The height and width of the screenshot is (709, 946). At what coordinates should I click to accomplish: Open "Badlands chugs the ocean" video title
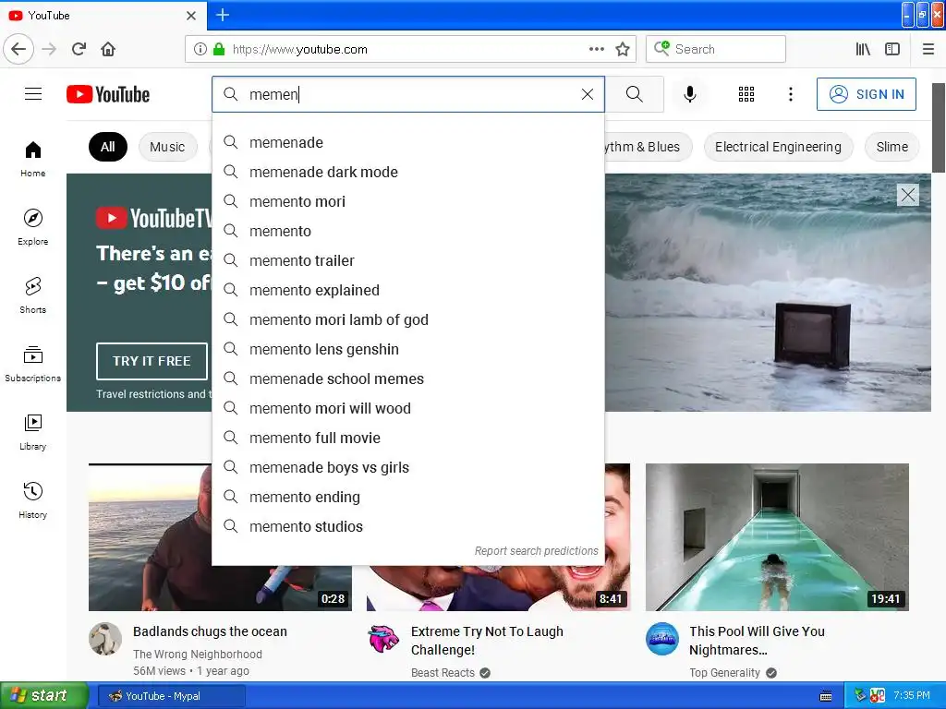[210, 631]
